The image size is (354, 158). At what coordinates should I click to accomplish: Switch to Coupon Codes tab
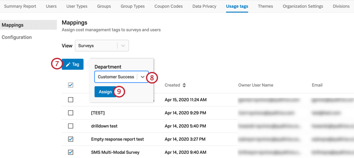coord(169,6)
